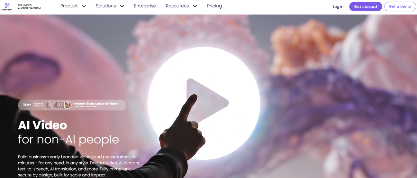417x178 pixels.
Task: Click the "for non-AI people" subheading
Action: [x=68, y=140]
